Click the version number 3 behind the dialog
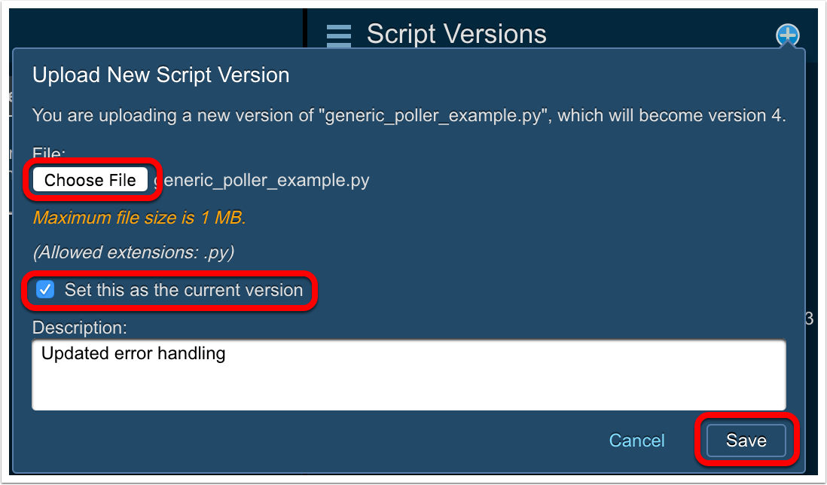The width and height of the screenshot is (827, 485). pos(810,319)
